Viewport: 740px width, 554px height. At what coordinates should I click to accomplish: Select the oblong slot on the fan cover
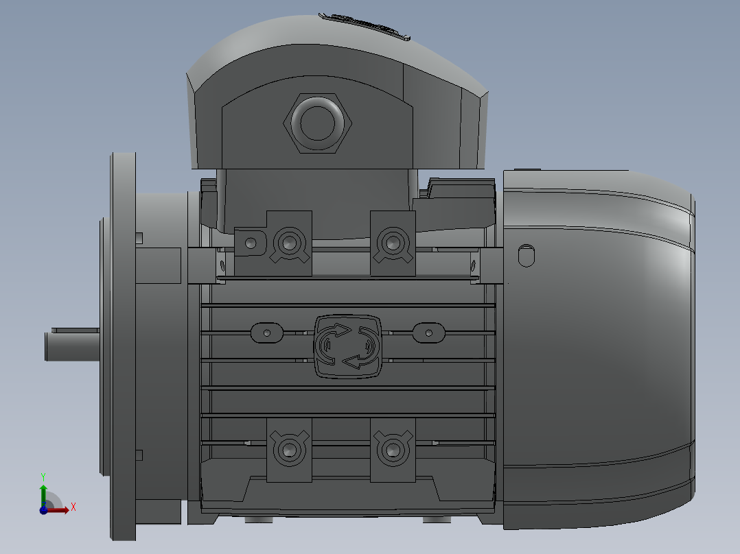pyautogui.click(x=527, y=256)
